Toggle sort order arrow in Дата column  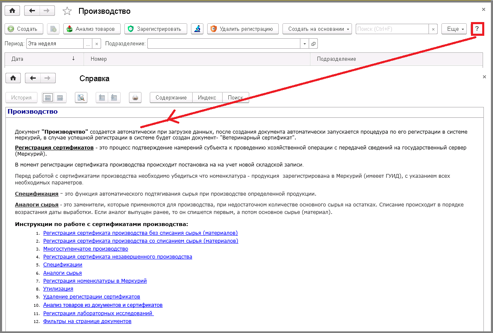pyautogui.click(x=73, y=59)
